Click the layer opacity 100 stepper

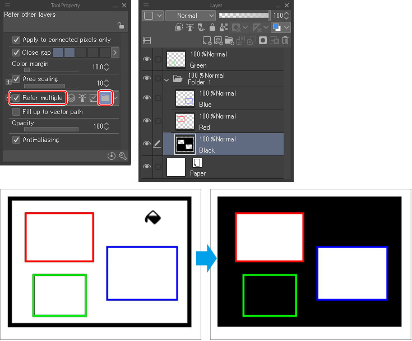tap(286, 16)
